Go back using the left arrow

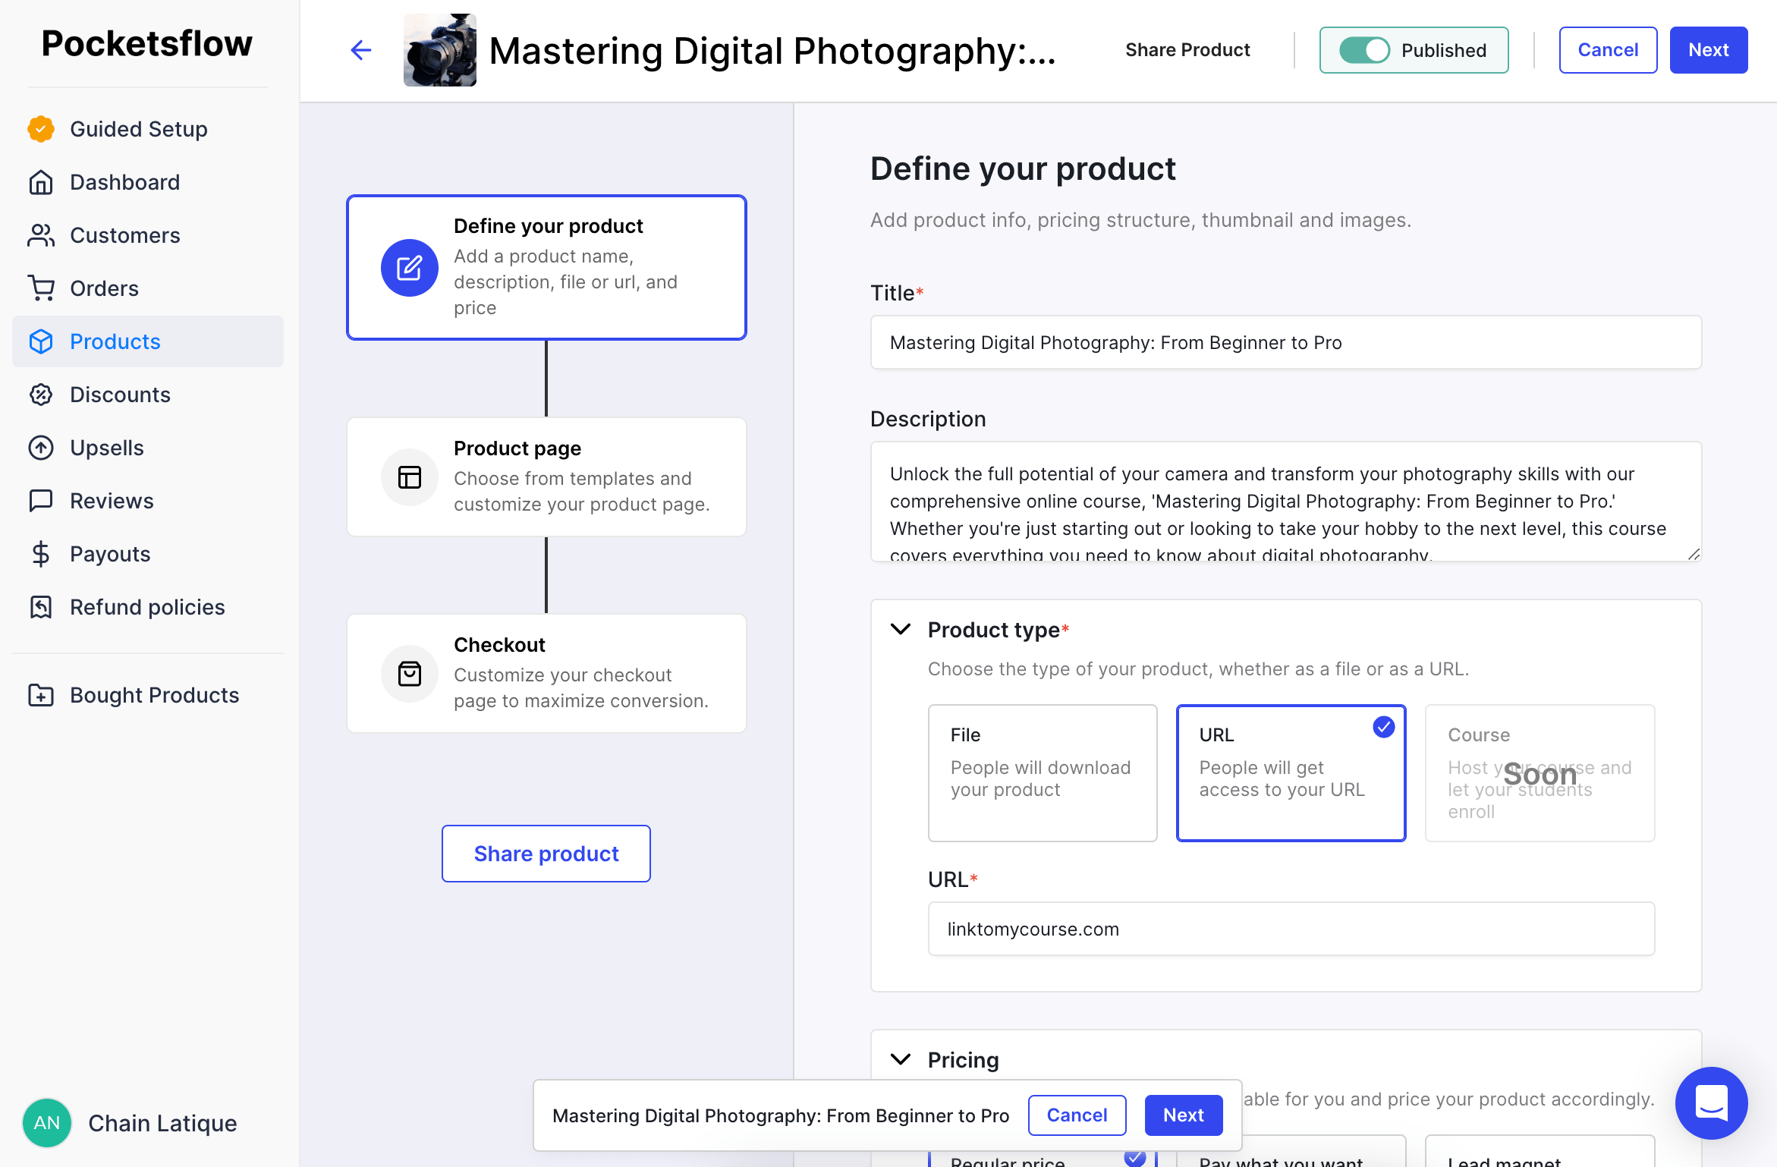coord(361,50)
